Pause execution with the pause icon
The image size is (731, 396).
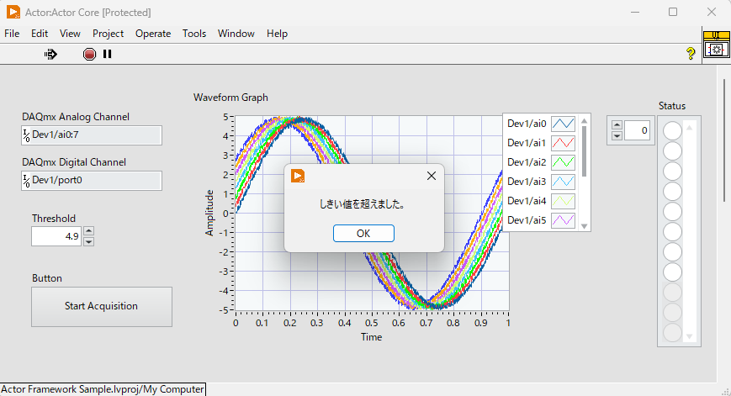[107, 54]
